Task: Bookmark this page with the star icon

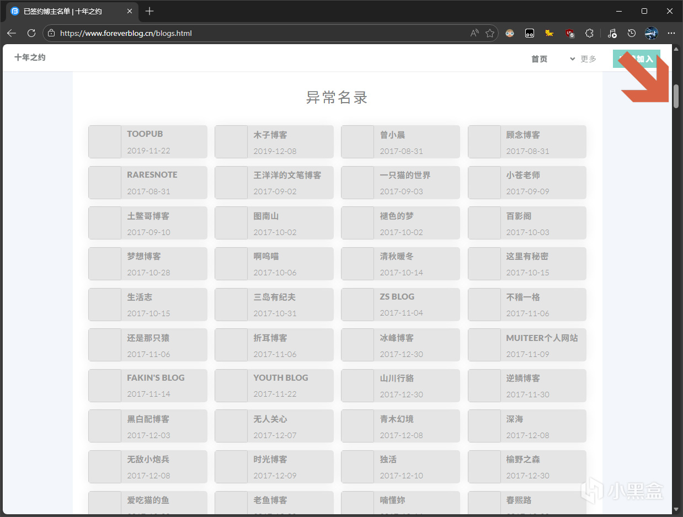Action: tap(489, 33)
